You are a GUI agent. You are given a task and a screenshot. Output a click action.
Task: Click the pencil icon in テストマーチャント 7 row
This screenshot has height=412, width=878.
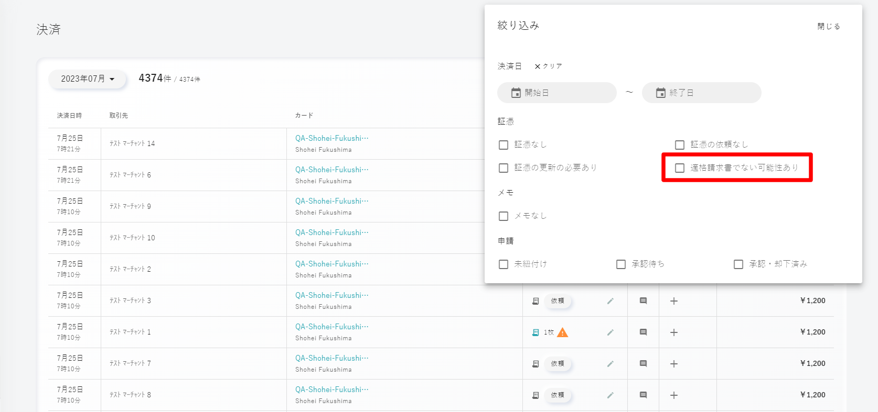610,364
